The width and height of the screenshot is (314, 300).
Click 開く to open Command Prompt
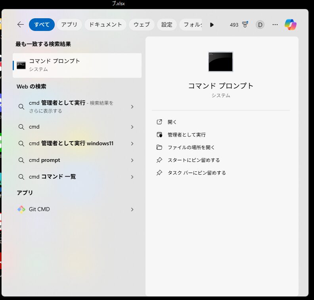[172, 122]
